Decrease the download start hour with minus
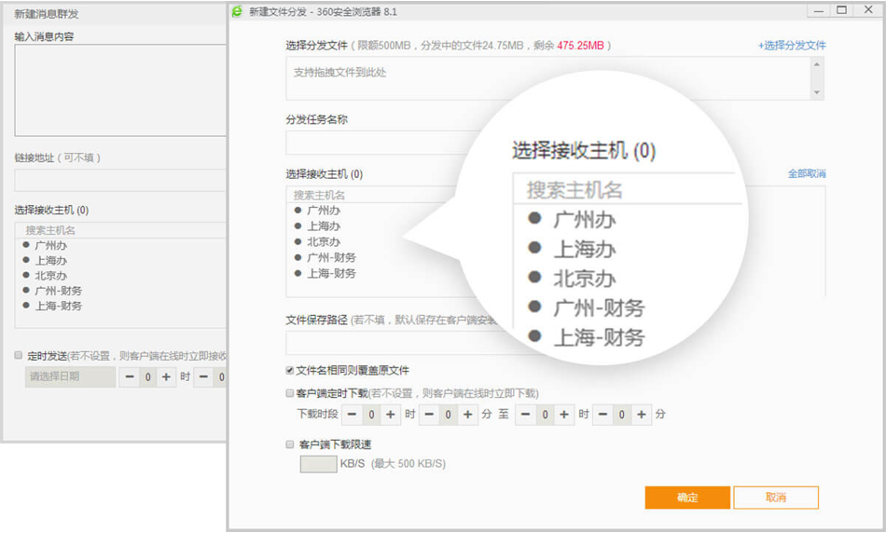886x533 pixels. coord(352,415)
